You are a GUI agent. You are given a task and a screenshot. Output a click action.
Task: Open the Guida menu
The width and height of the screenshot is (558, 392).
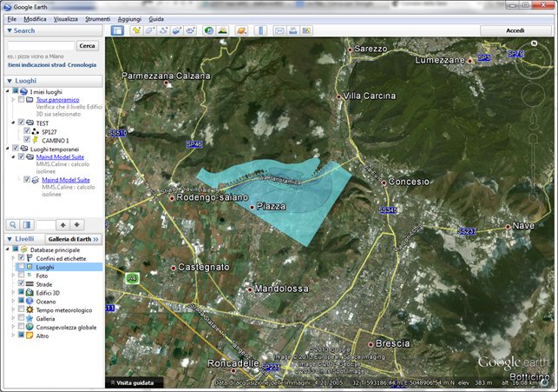point(156,19)
